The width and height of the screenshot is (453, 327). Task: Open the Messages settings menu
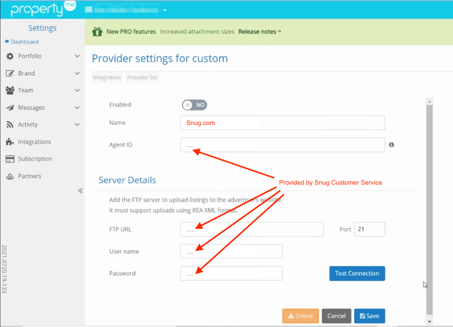pyautogui.click(x=31, y=108)
